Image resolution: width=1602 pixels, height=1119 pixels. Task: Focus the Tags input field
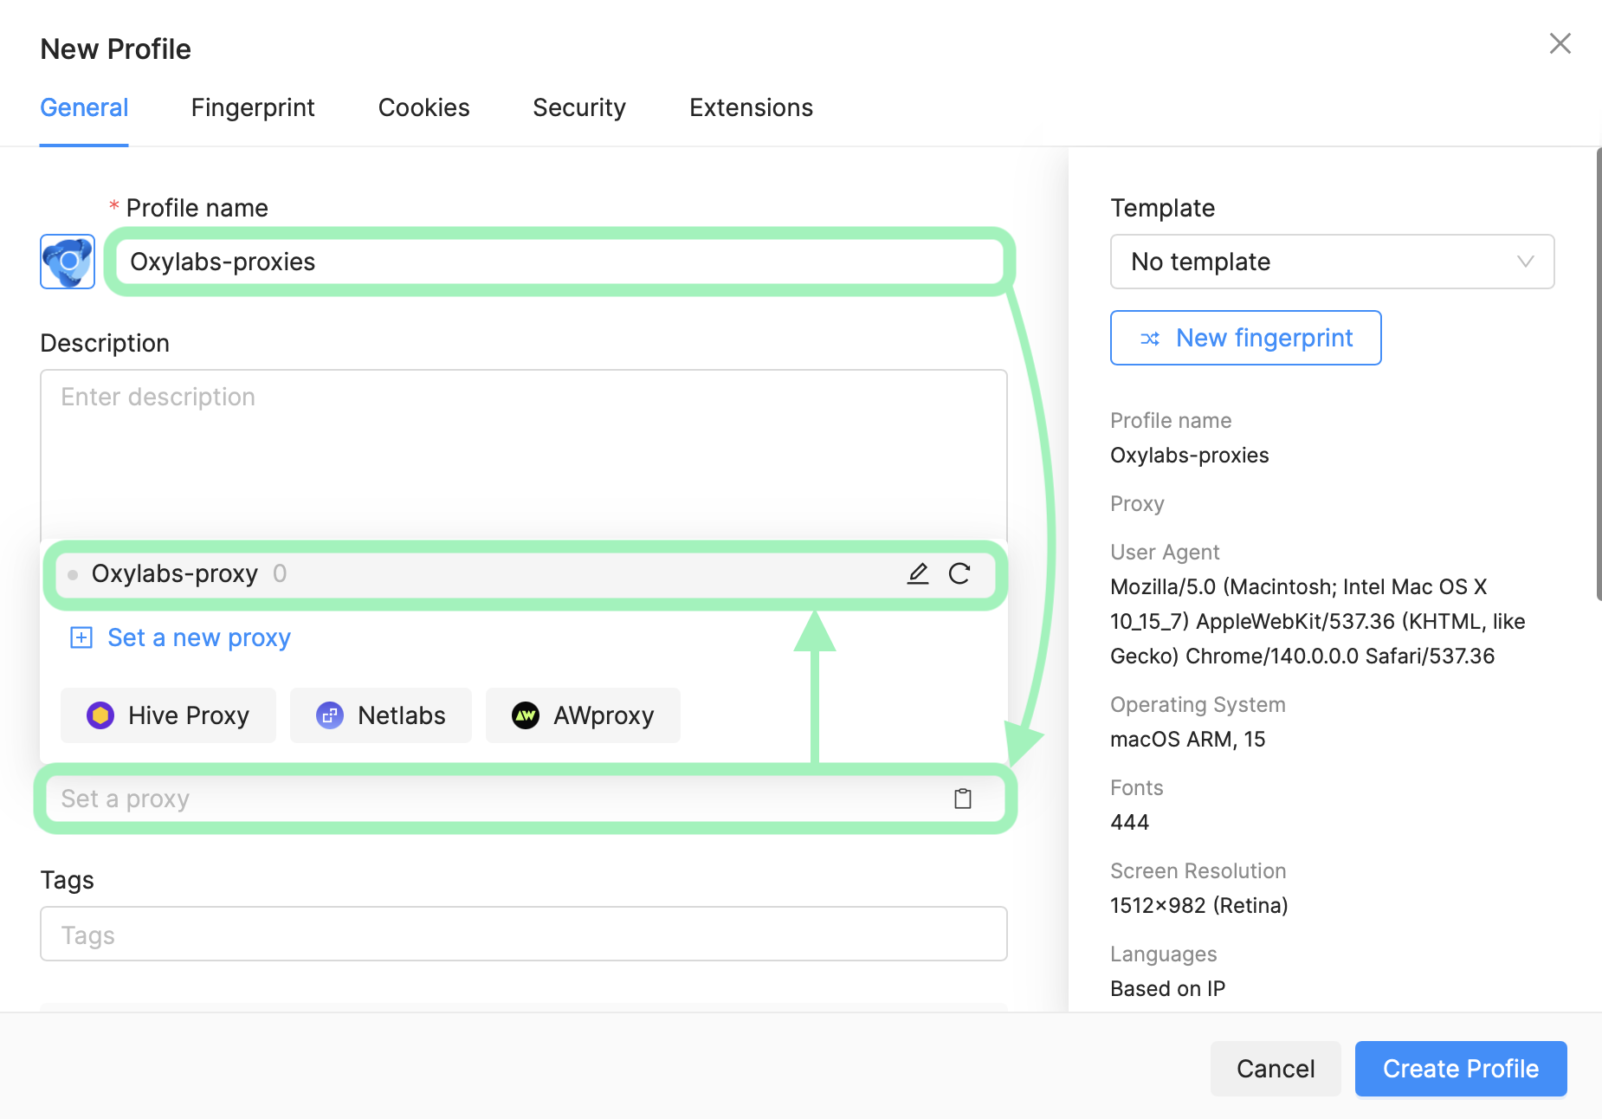click(524, 935)
